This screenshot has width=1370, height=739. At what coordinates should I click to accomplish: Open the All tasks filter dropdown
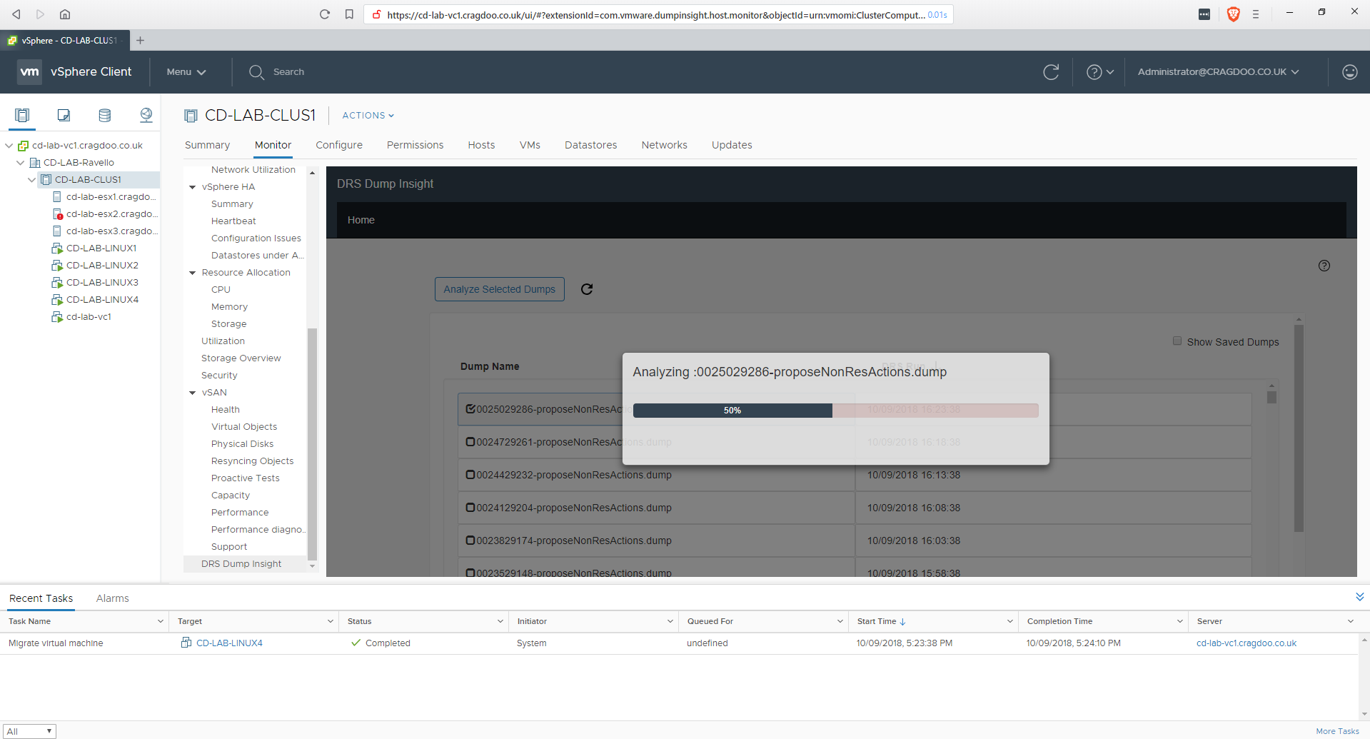[29, 731]
